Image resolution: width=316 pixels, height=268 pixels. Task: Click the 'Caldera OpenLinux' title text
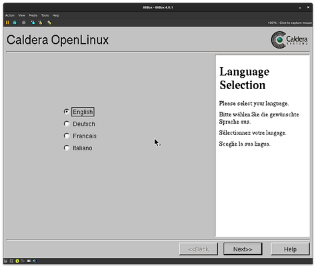pyautogui.click(x=57, y=40)
